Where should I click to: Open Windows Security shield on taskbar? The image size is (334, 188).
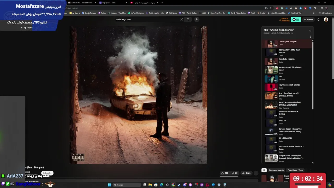[213, 185]
